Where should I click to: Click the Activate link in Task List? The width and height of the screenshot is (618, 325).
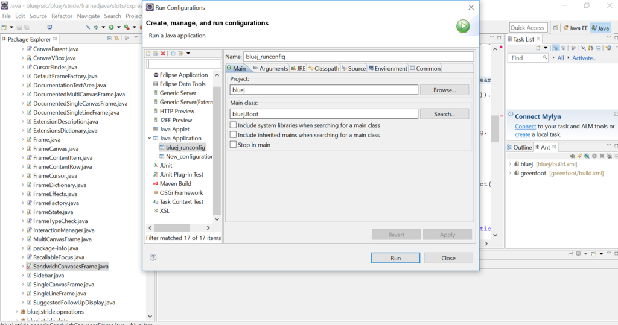tap(584, 58)
